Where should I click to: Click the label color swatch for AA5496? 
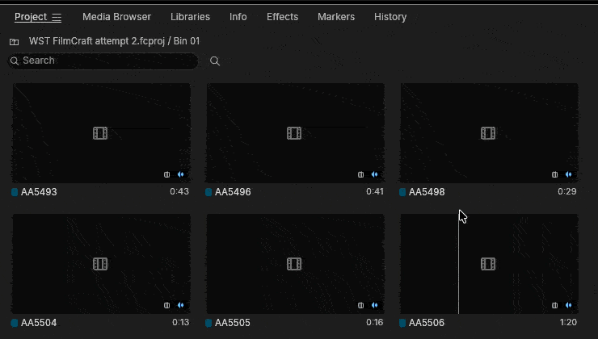208,192
